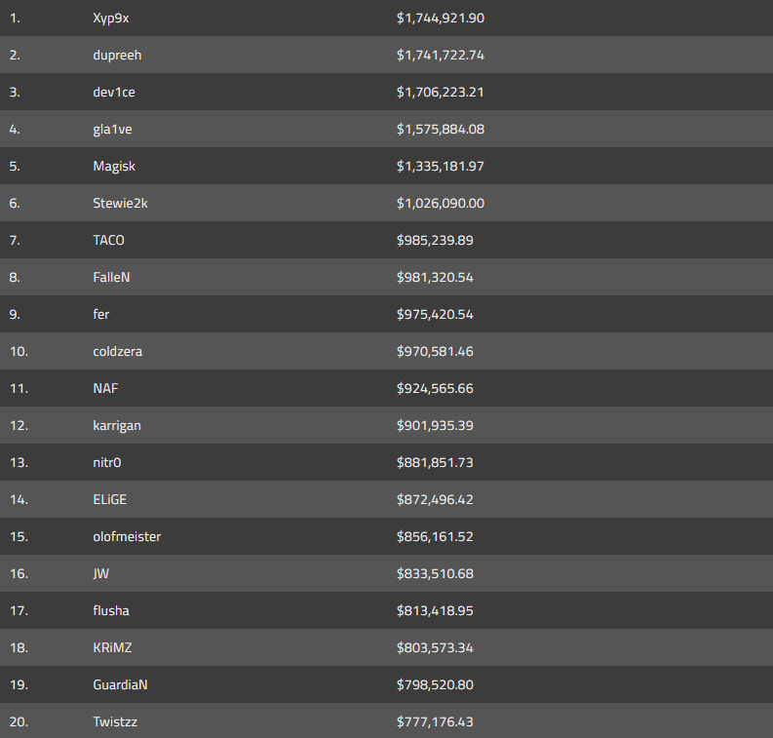773x738 pixels.
Task: Open FalleN's profile link
Action: click(111, 278)
